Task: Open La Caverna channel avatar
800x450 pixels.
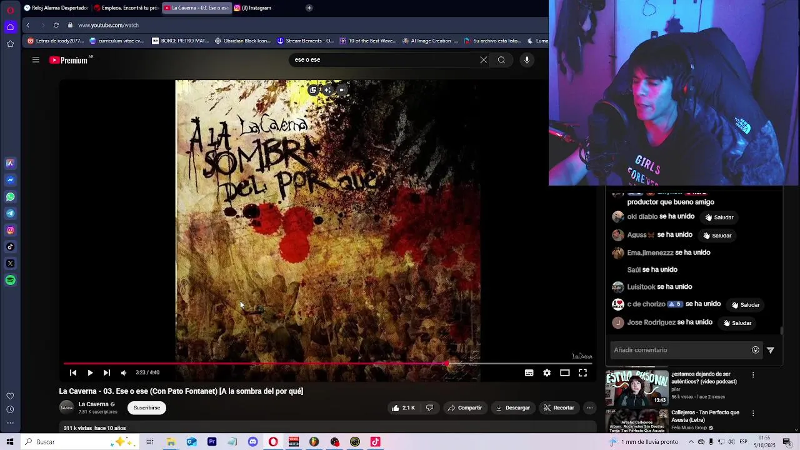Action: [66, 407]
